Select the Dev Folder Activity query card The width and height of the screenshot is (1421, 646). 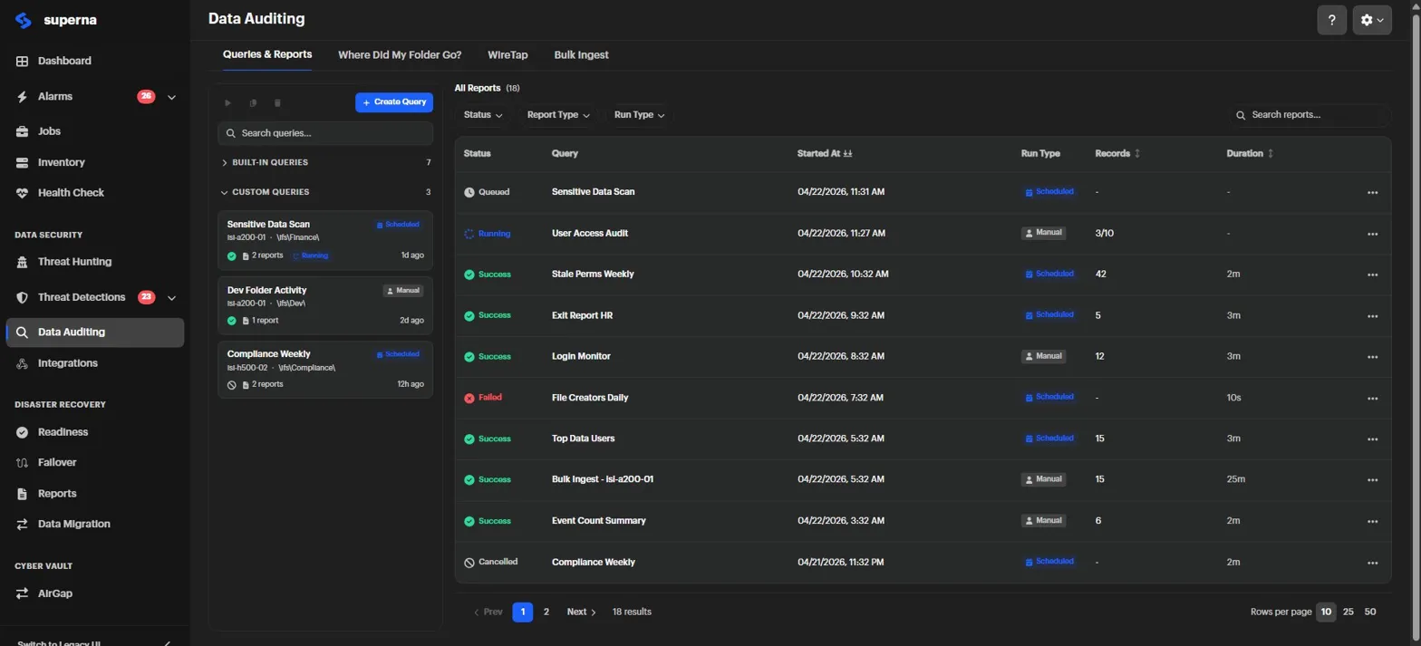(x=325, y=305)
